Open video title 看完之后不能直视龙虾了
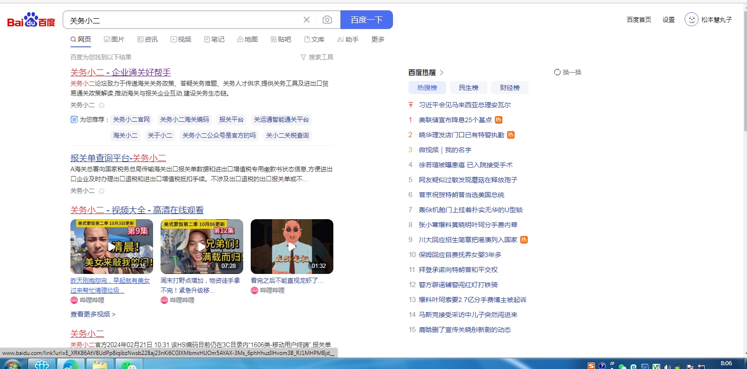 coord(287,280)
